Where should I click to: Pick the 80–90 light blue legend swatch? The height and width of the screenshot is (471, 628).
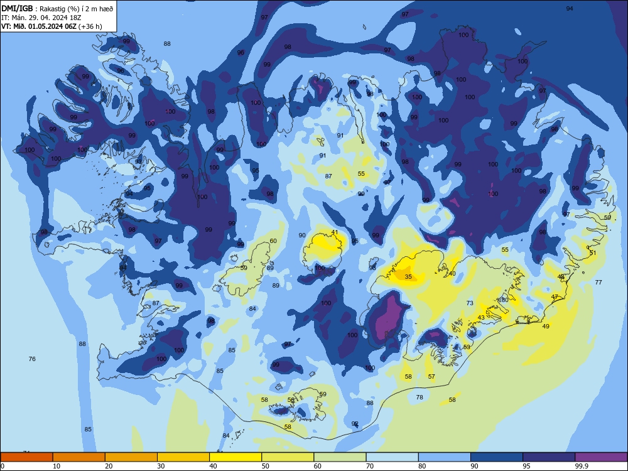click(x=445, y=457)
